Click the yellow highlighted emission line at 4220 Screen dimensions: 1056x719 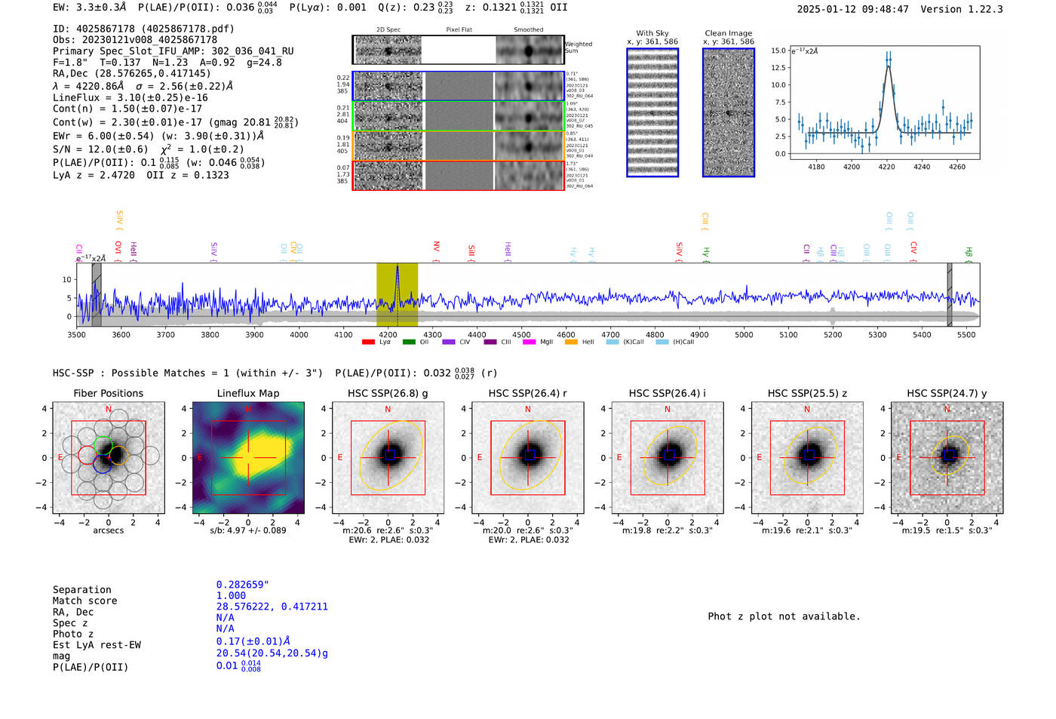(x=397, y=295)
